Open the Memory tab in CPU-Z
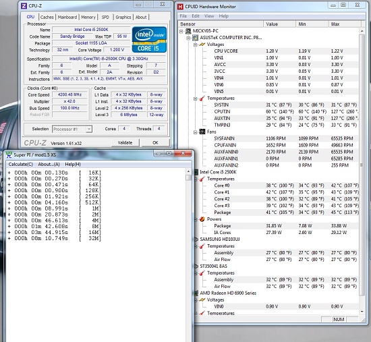Viewport: 371px width, 342px height. coord(88,17)
